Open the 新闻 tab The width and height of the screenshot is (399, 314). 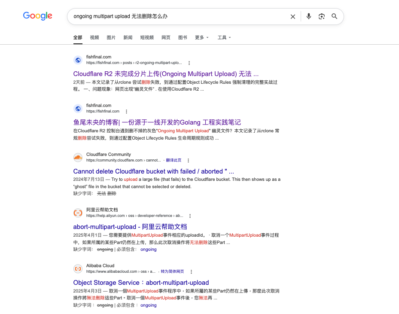pyautogui.click(x=128, y=37)
